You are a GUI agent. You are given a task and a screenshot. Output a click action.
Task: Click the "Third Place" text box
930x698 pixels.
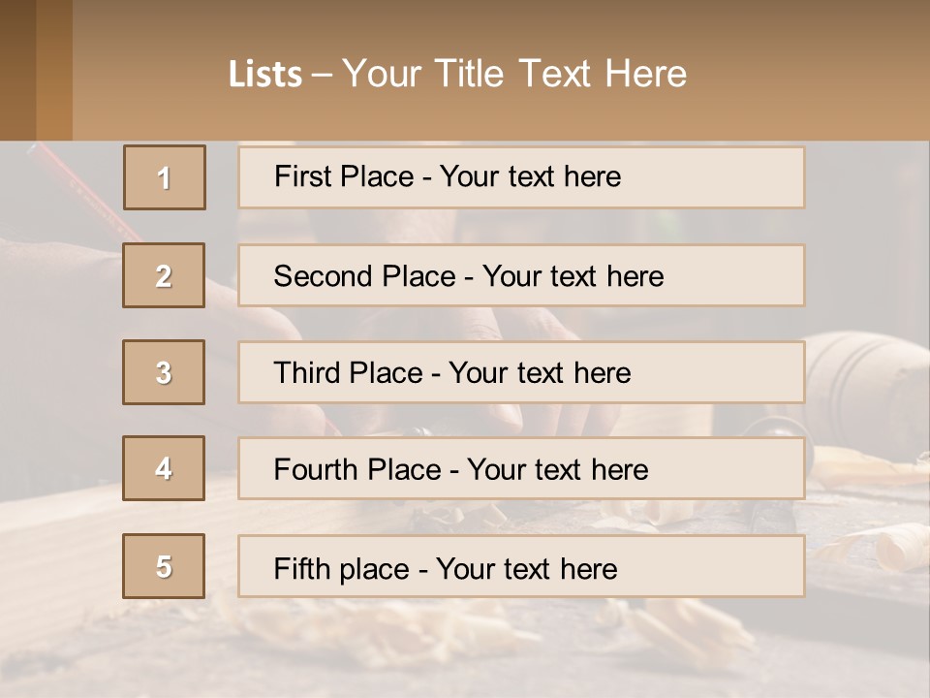click(521, 372)
